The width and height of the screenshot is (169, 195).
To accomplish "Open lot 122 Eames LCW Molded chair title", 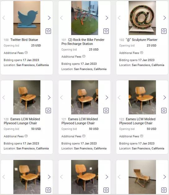I will point(137,121).
